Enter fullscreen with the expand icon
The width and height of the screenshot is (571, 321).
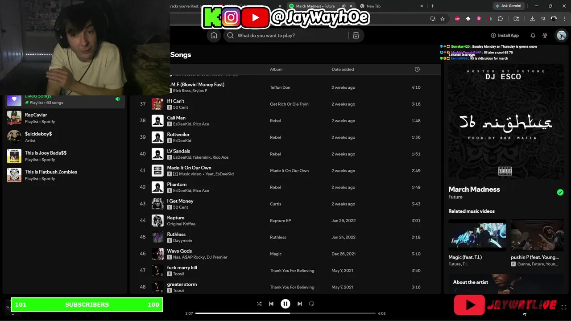[564, 307]
